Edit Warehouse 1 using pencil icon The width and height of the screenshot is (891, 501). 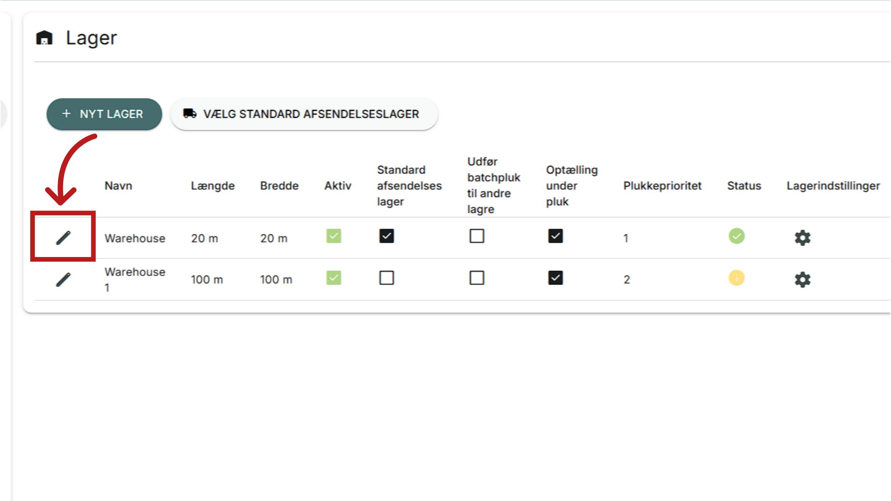pos(63,280)
